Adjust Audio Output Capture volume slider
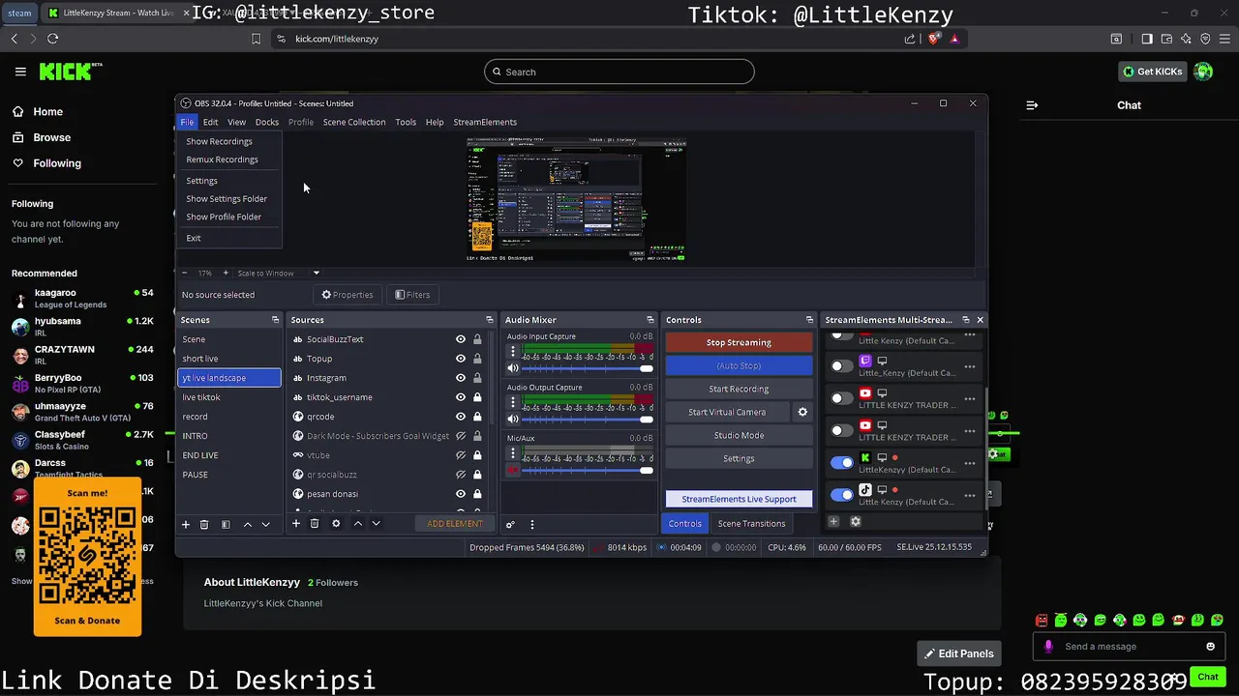The image size is (1239, 696). (x=588, y=420)
